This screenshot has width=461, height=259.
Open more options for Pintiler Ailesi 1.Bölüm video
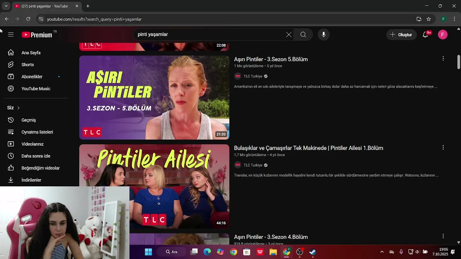pos(443,147)
